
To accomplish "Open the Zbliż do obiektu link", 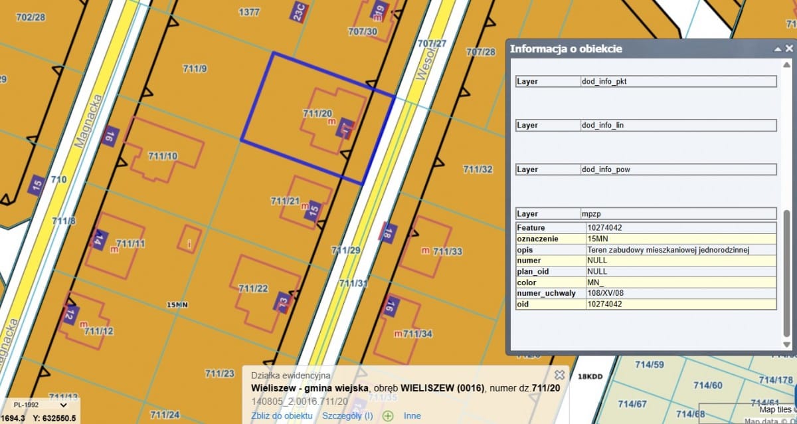I will pos(282,416).
